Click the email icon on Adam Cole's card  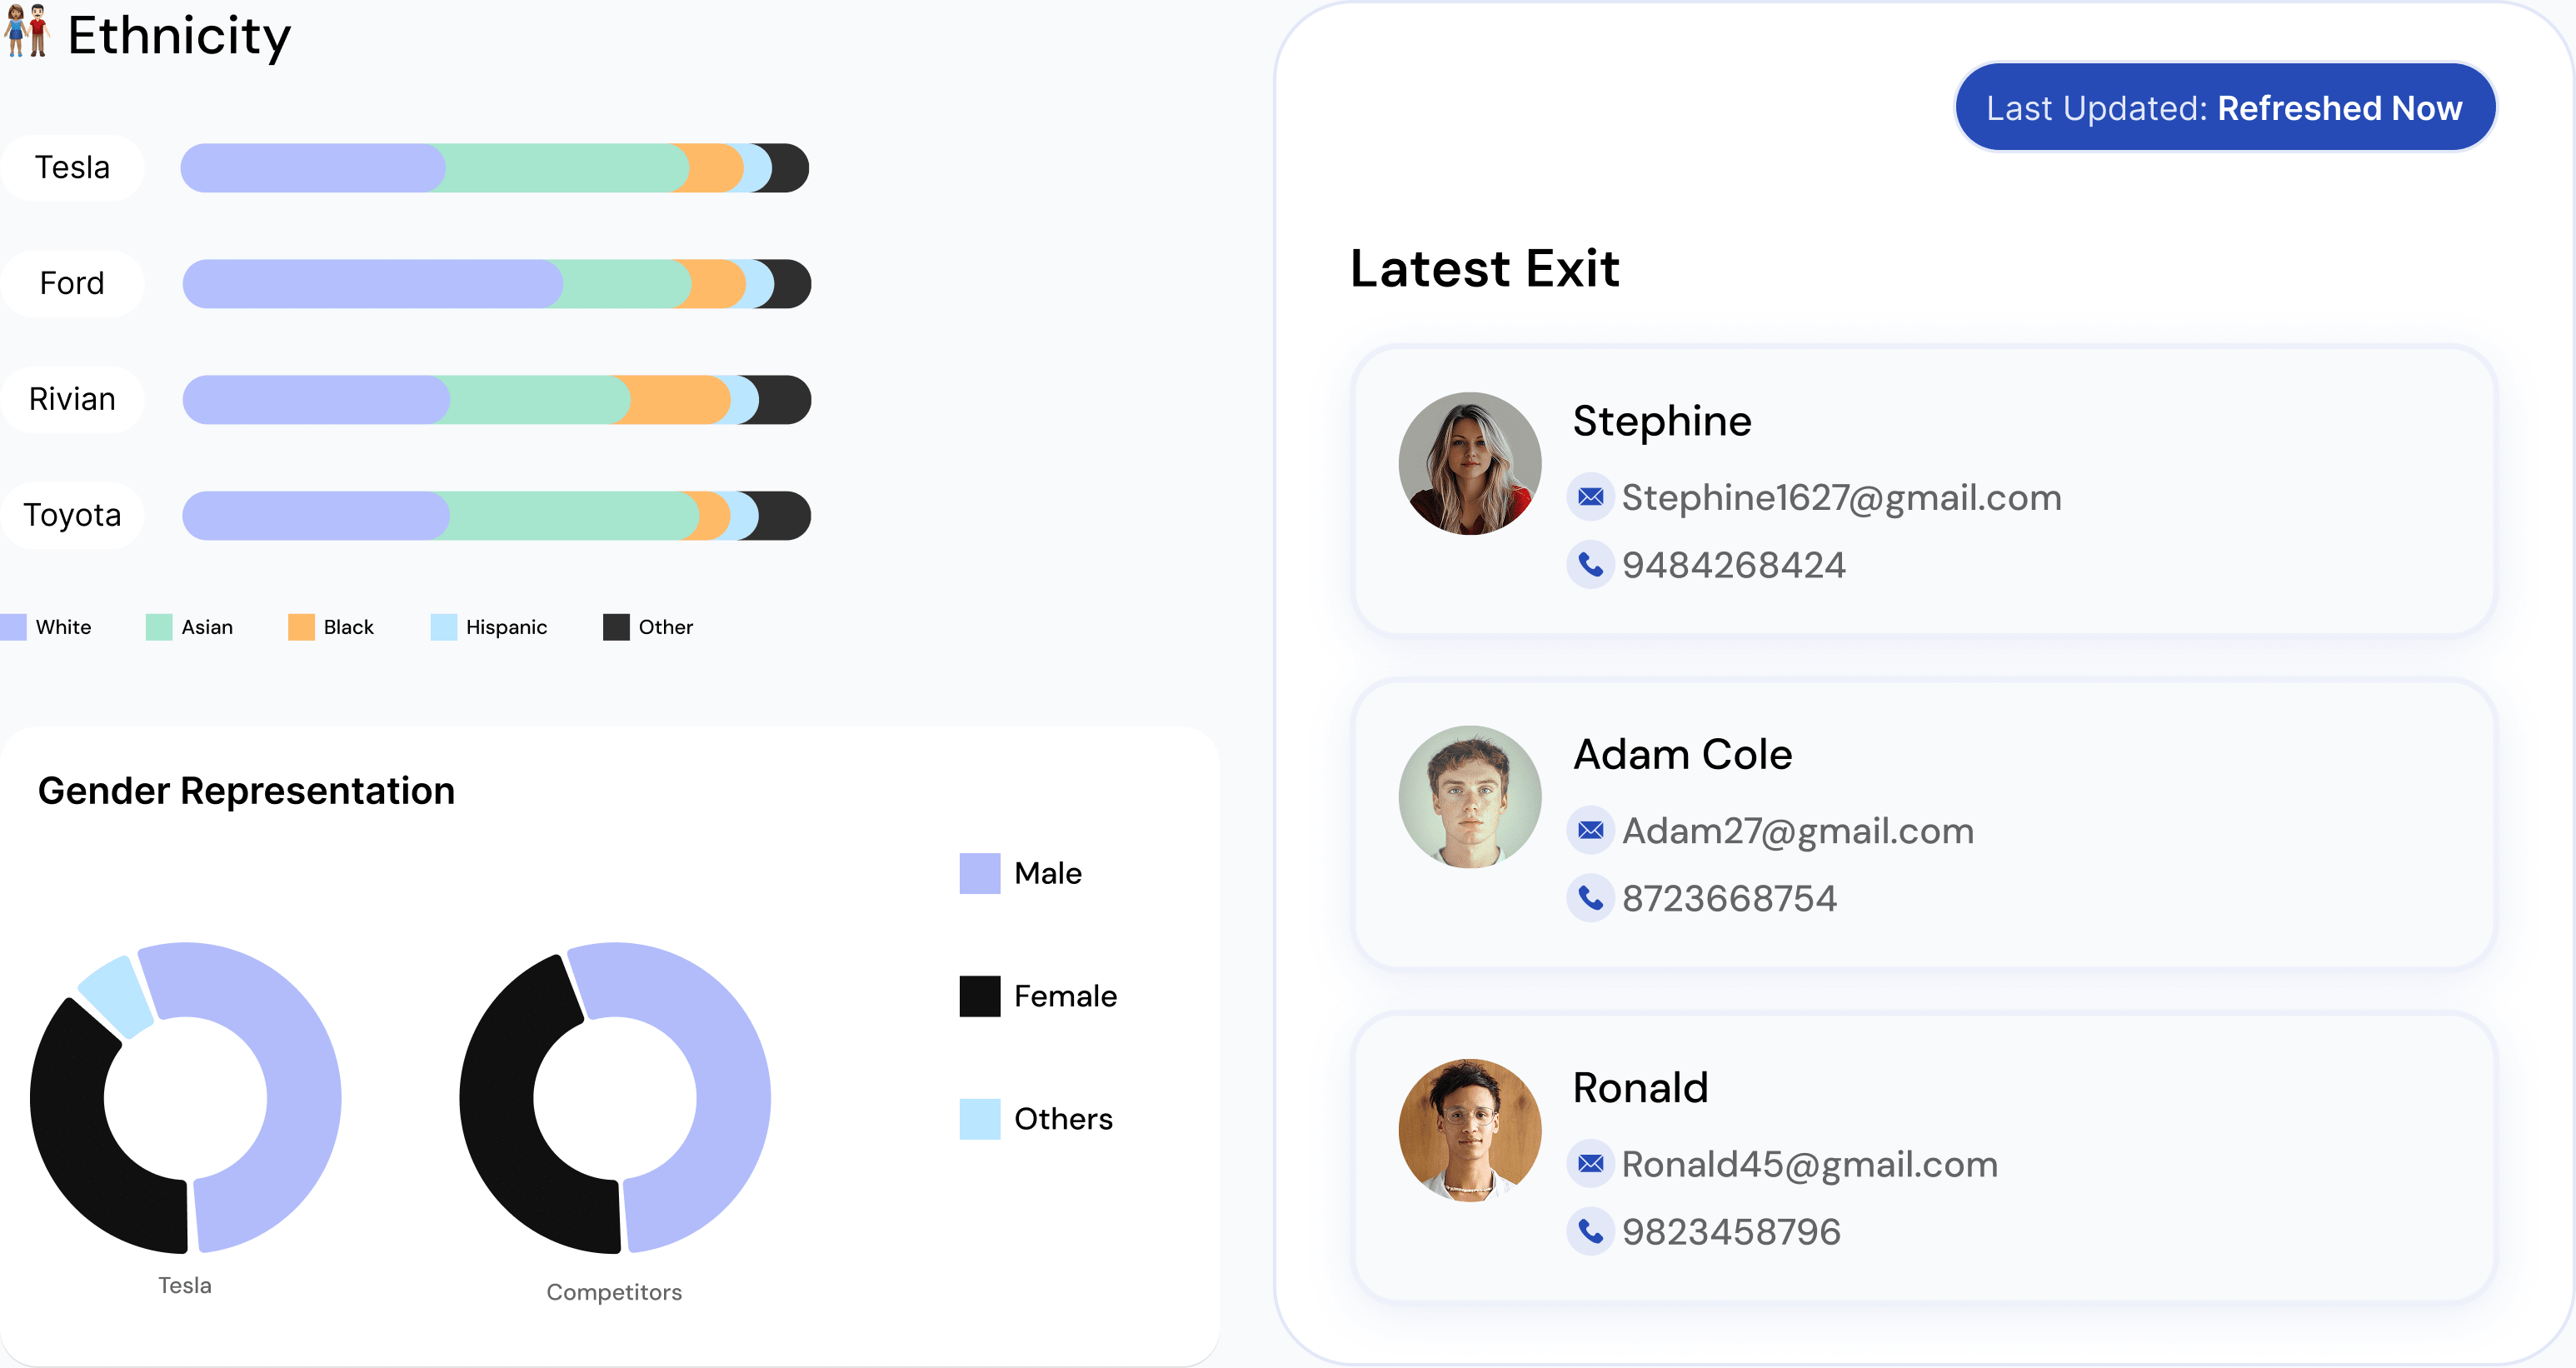point(1590,830)
